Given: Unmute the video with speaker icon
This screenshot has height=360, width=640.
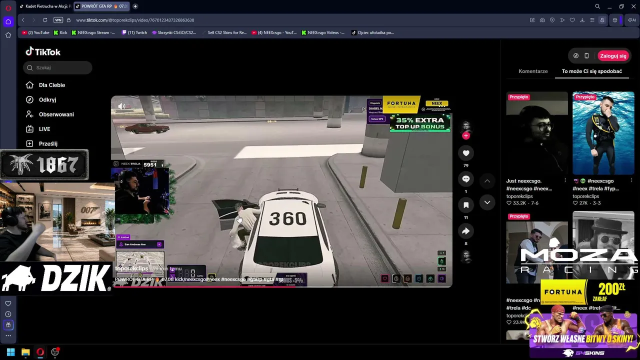Looking at the screenshot, I should coord(121,106).
